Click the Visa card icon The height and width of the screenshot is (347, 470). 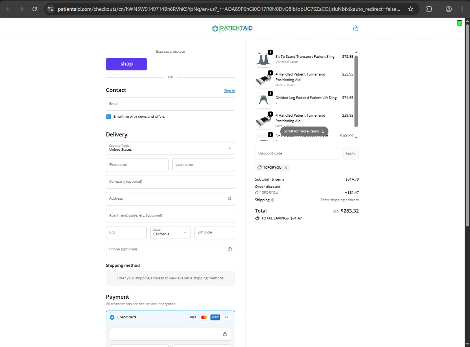193,317
